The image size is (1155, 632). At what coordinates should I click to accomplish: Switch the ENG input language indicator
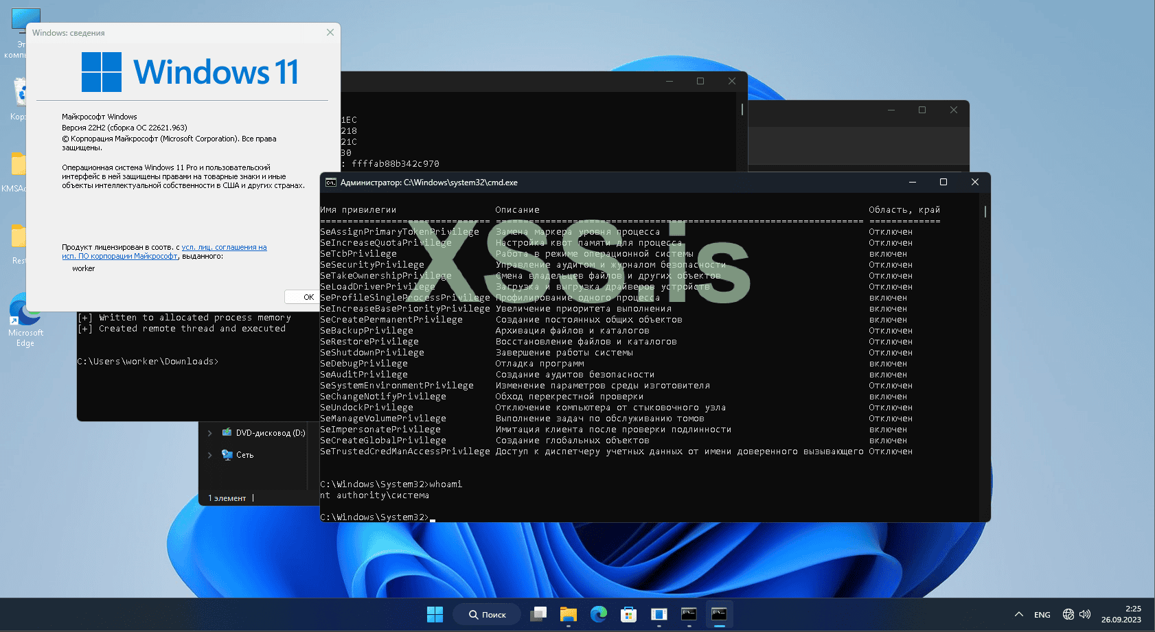pyautogui.click(x=1042, y=614)
